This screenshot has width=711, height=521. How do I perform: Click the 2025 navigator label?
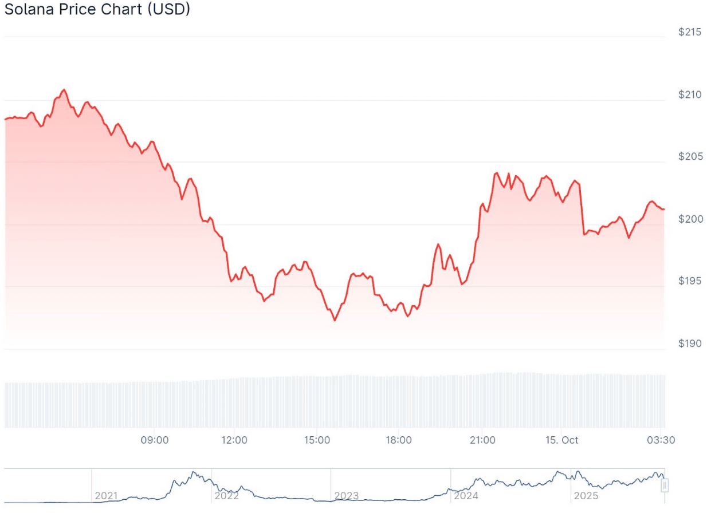coord(586,496)
